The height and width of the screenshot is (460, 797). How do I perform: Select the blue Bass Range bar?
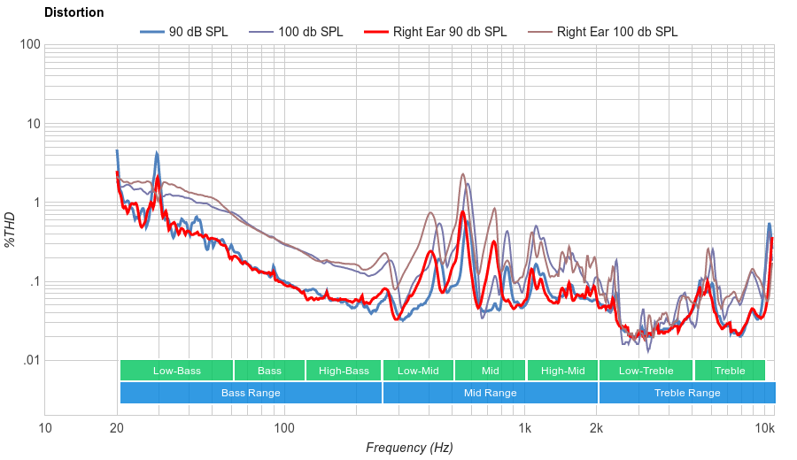click(251, 393)
